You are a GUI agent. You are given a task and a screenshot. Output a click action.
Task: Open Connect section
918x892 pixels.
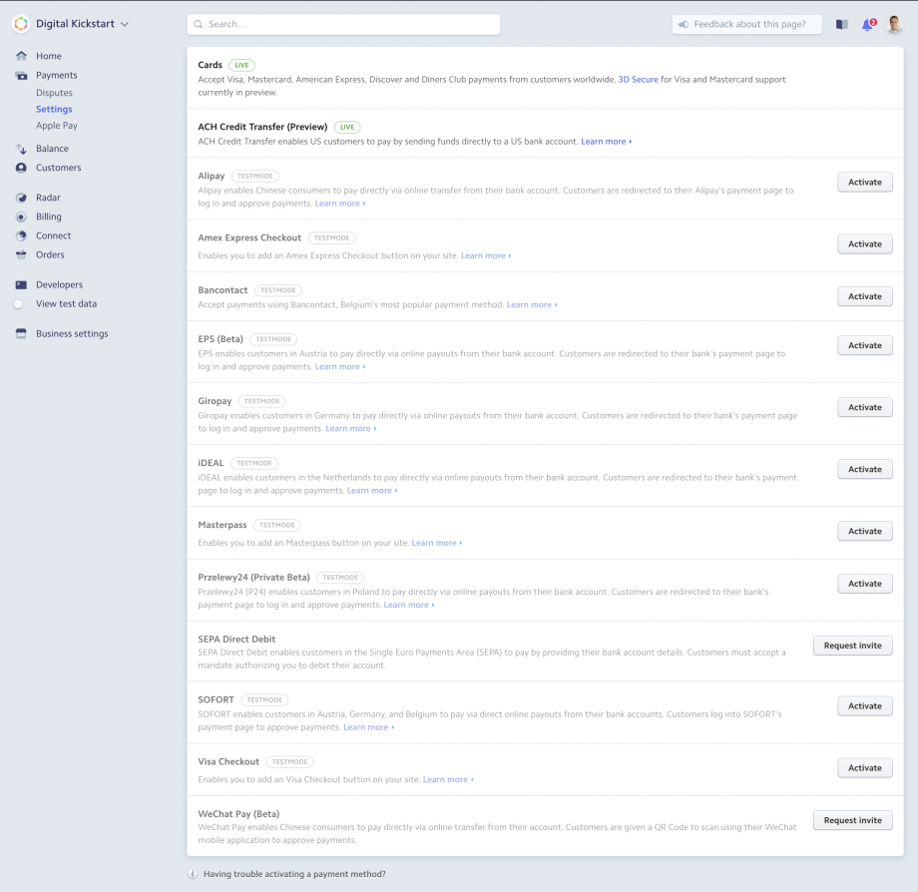point(53,235)
